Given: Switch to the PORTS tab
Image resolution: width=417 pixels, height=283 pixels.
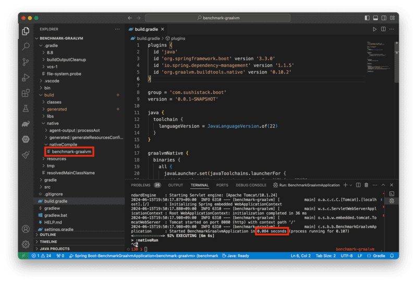Looking at the screenshot, I should (222, 185).
